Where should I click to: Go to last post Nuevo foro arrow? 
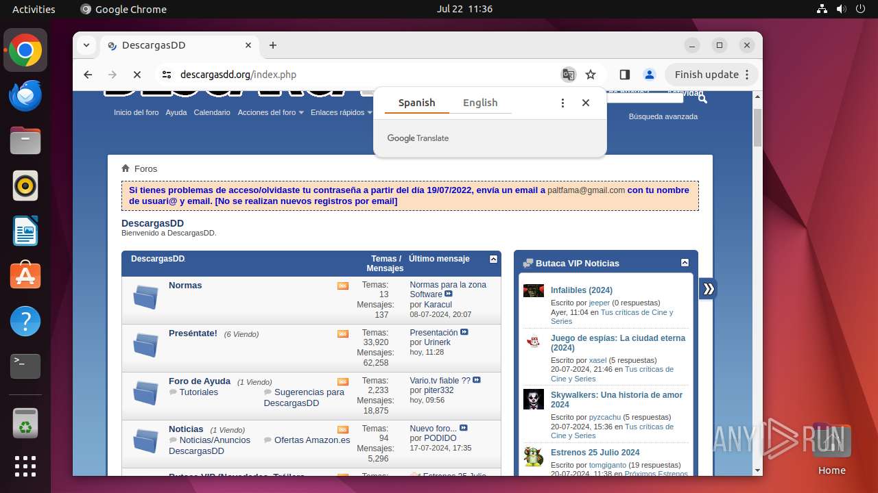tap(464, 429)
